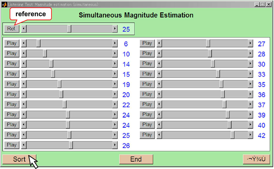This screenshot has height=169, width=274.
Task: Click the Ref. button to play reference
Action: [12, 29]
